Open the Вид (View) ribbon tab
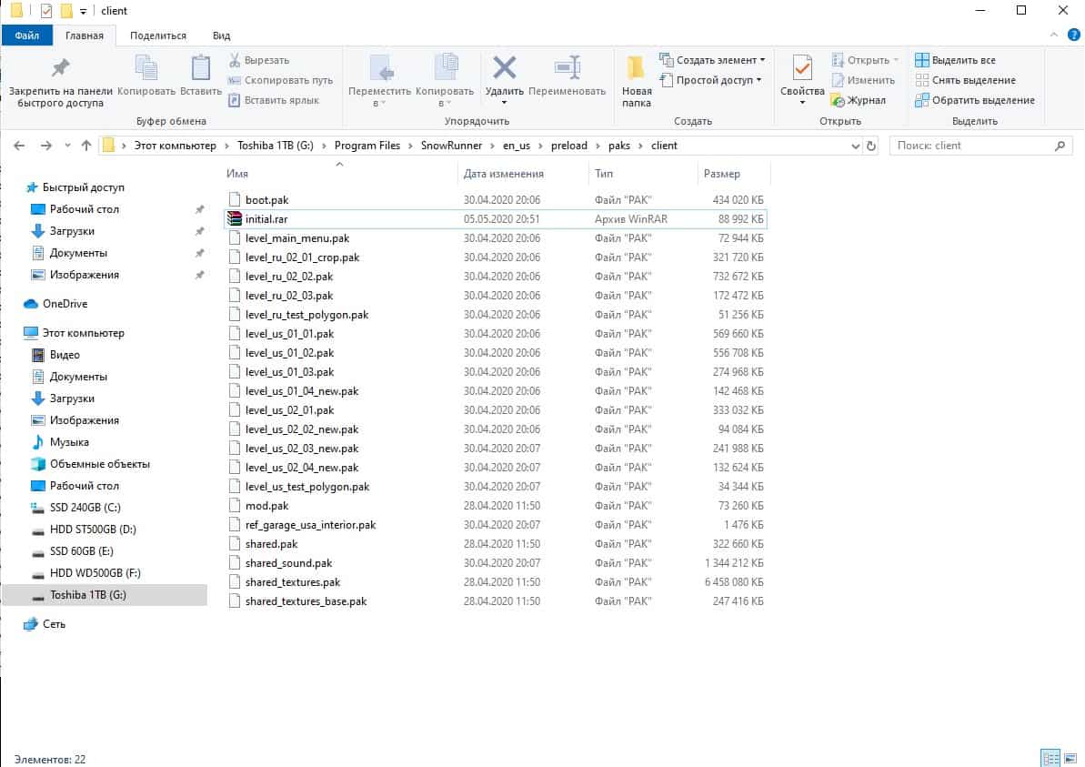Screen dimensions: 1085x767 click(x=221, y=35)
